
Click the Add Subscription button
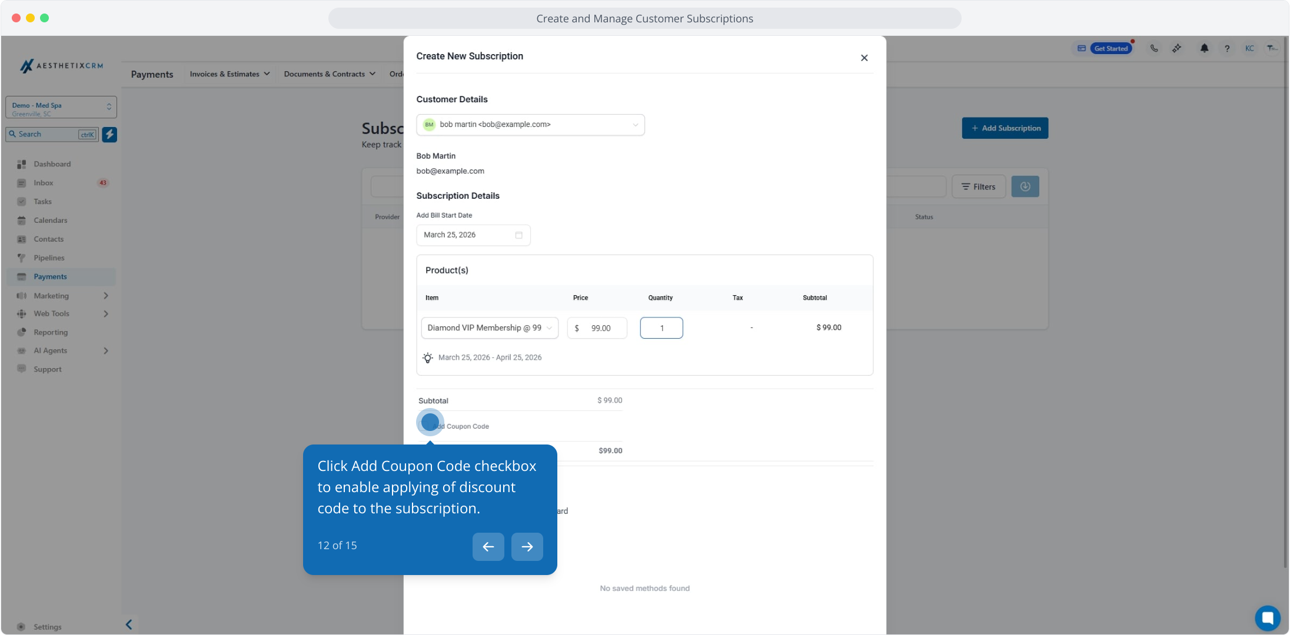1005,128
